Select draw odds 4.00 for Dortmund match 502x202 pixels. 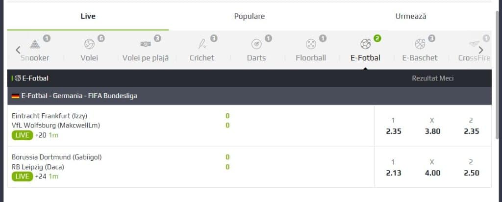point(432,168)
